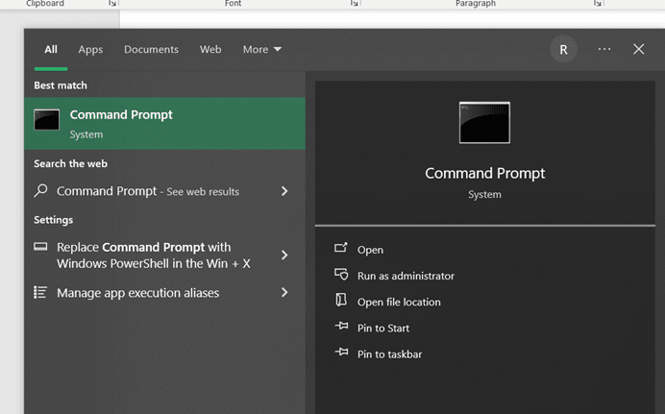Click the Command Prompt icon in best match

click(47, 120)
